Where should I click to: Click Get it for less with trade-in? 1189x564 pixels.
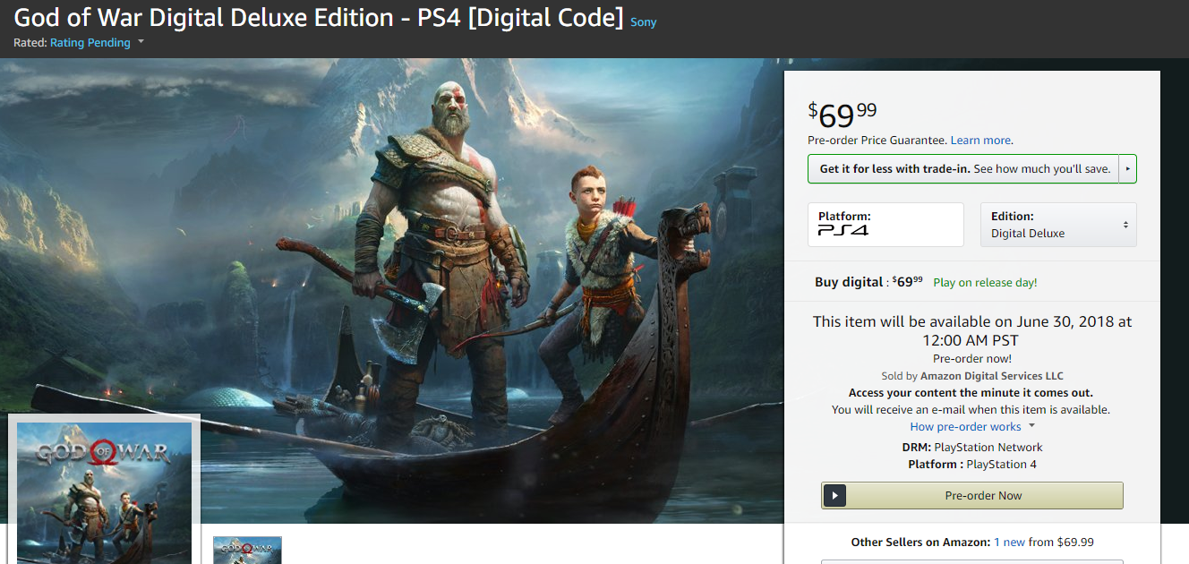894,169
